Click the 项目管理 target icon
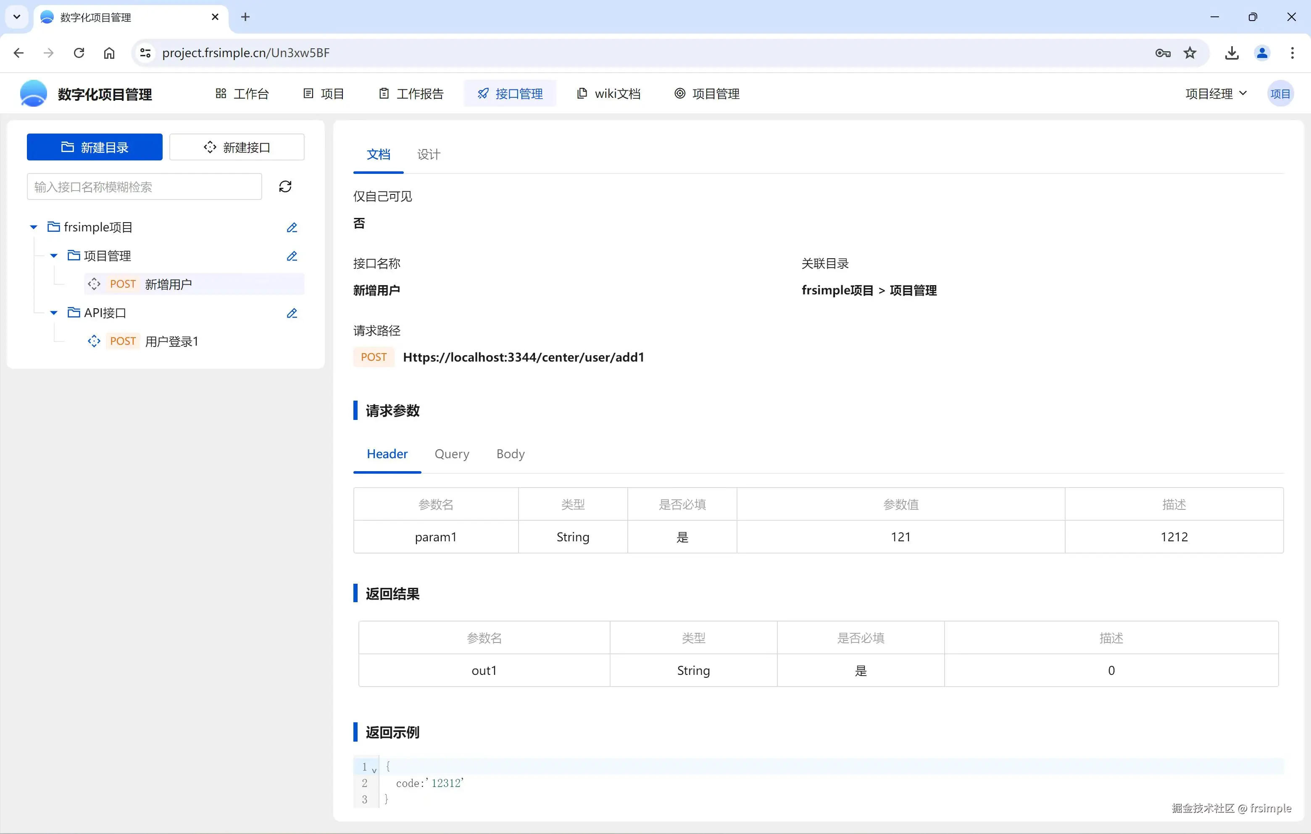Screen dimensions: 1311x834 [679, 93]
